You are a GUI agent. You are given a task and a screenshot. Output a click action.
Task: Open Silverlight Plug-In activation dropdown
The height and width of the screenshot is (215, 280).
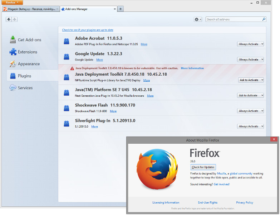(250, 126)
